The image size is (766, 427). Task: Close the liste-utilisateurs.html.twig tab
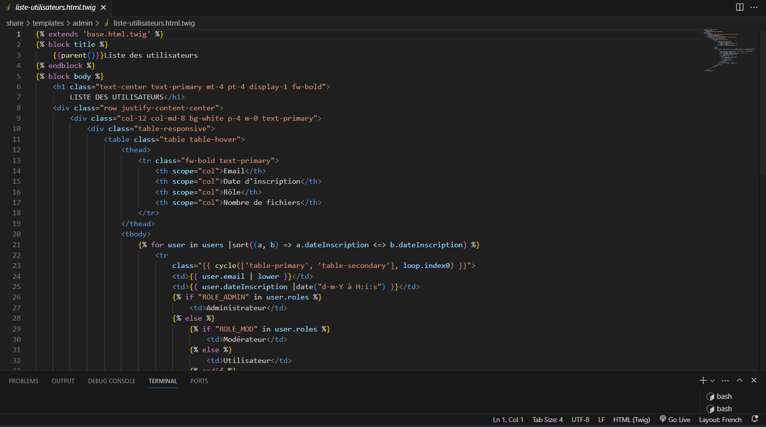click(x=103, y=7)
